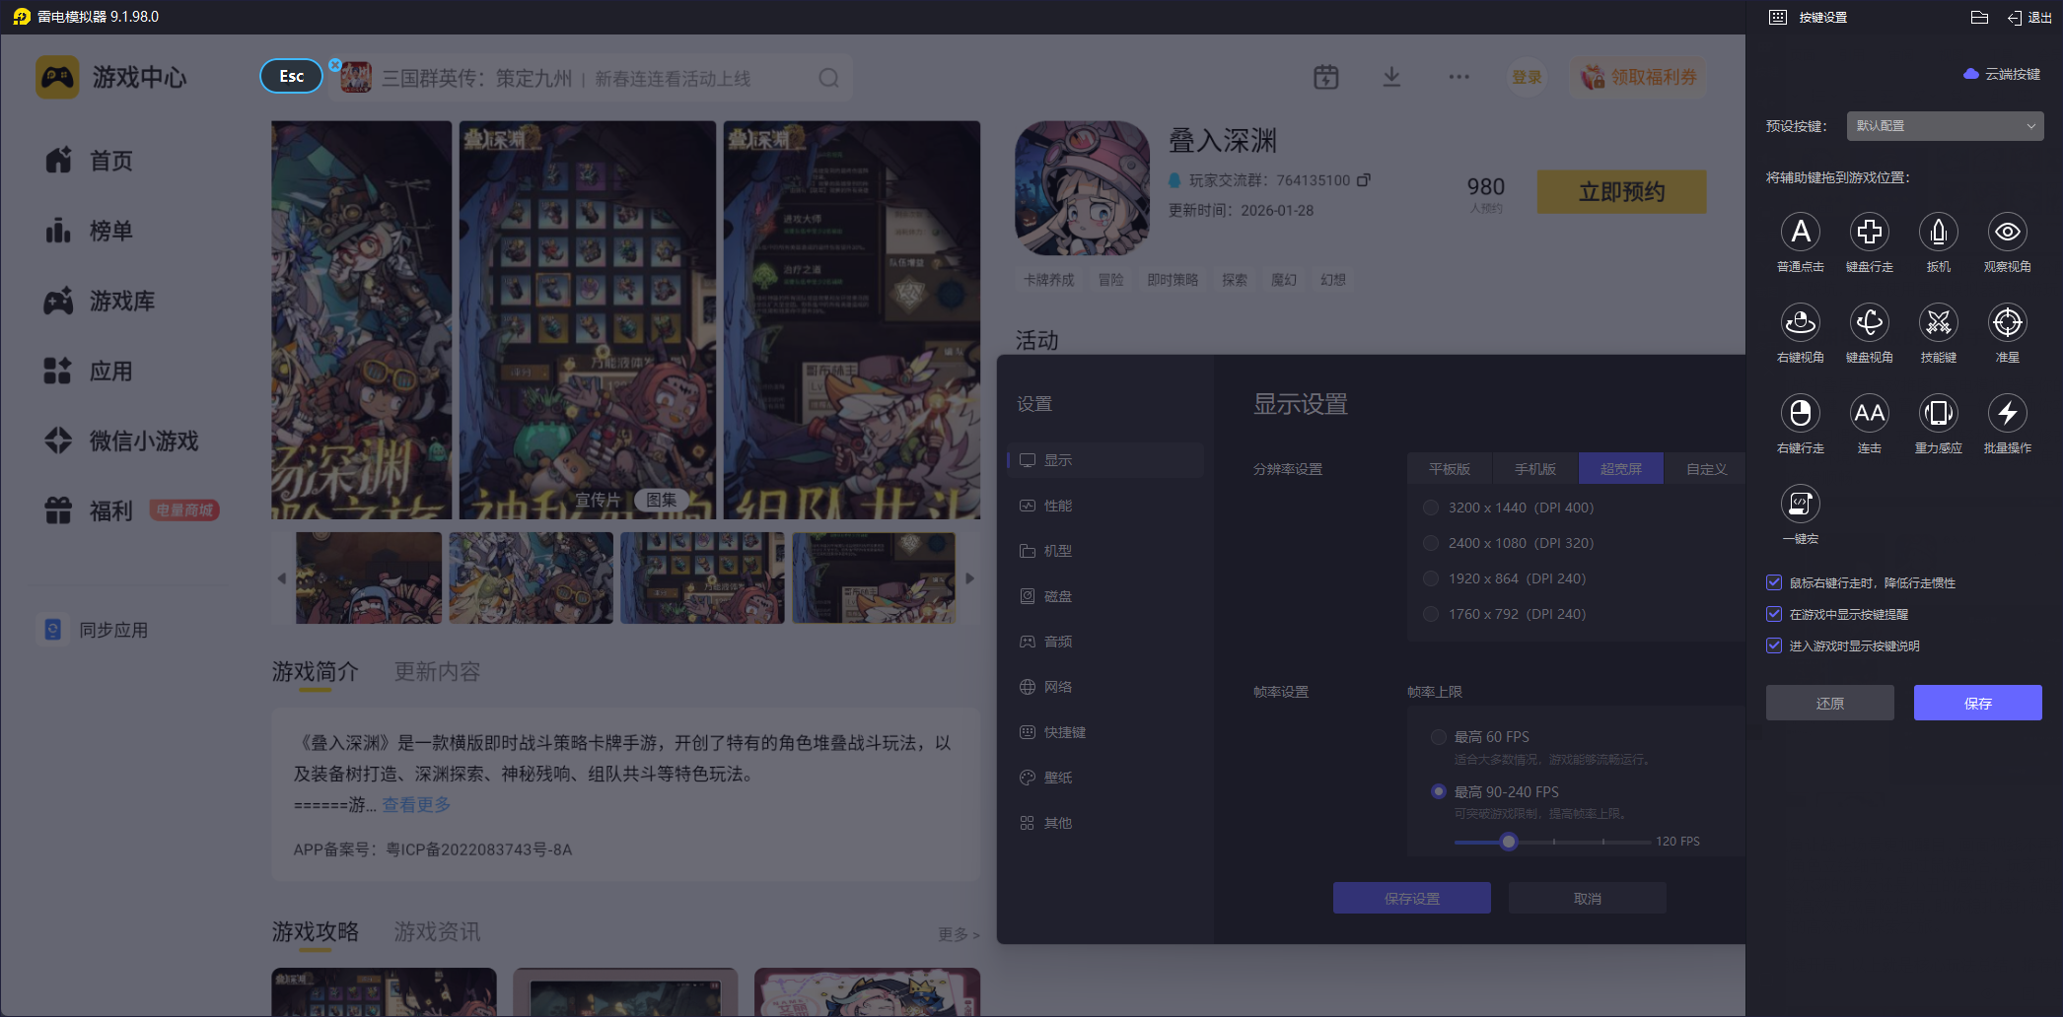Open 云端按键 cloud key configs

click(2002, 74)
